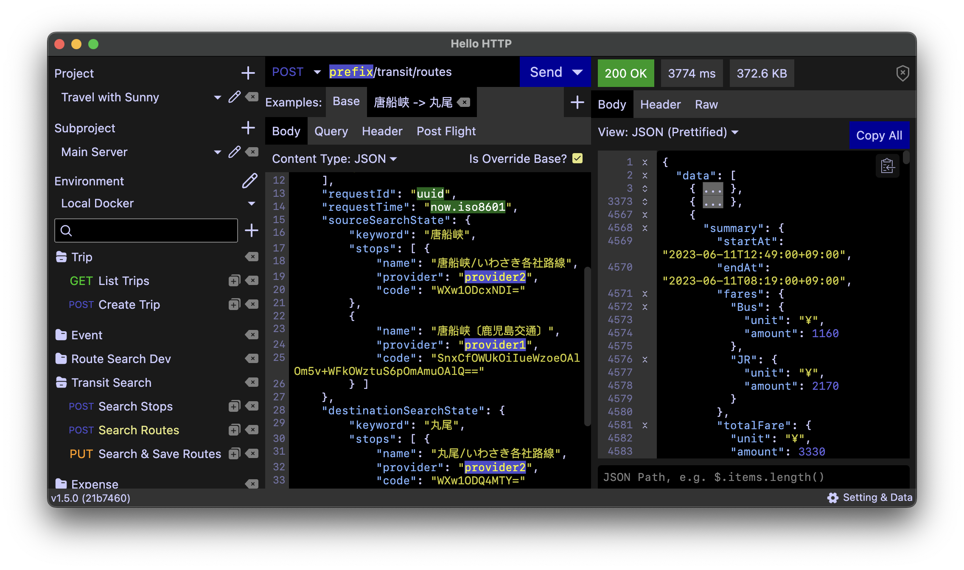Switch to the Post Flight tab
The height and width of the screenshot is (570, 964).
point(446,131)
